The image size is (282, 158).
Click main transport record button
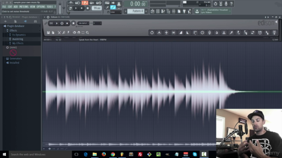coord(88,8)
